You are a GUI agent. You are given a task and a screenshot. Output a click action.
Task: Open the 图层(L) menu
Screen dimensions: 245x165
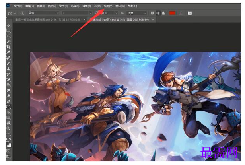click(x=52, y=6)
